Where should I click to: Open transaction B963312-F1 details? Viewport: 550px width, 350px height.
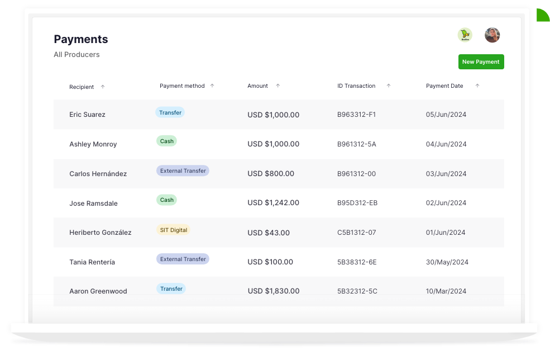[x=357, y=114]
